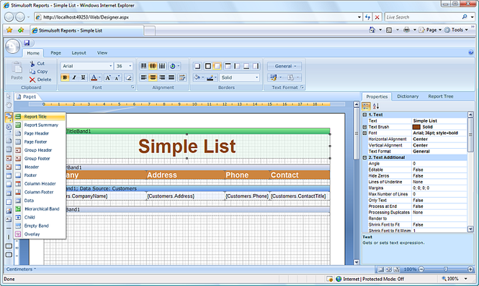Switch to the View ribbon tab

pos(102,52)
